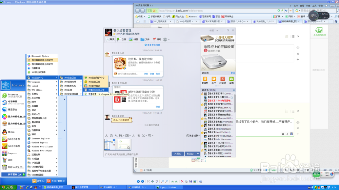339x190 pixels.
Task: Click 打开 link under game share card
Action: click(158, 74)
